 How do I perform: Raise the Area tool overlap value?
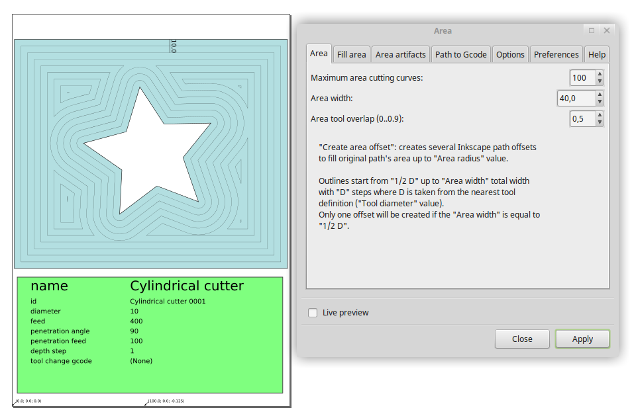600,116
